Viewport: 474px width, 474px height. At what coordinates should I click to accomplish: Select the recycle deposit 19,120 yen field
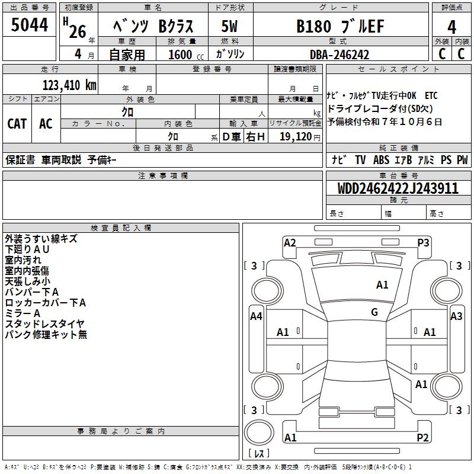point(295,136)
